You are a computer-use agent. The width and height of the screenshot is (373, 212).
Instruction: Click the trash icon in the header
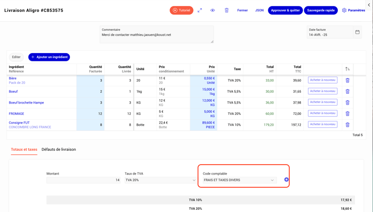pyautogui.click(x=227, y=10)
